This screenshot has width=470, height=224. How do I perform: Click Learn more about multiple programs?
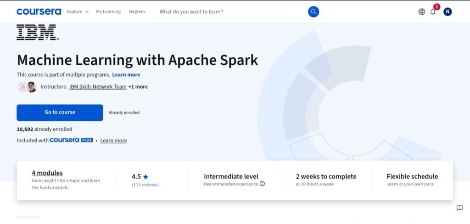(x=126, y=75)
